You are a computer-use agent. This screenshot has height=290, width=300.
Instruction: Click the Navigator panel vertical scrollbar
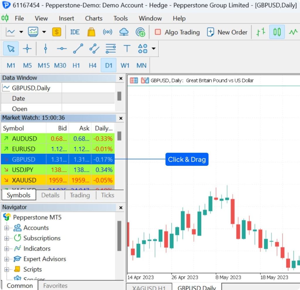119,236
